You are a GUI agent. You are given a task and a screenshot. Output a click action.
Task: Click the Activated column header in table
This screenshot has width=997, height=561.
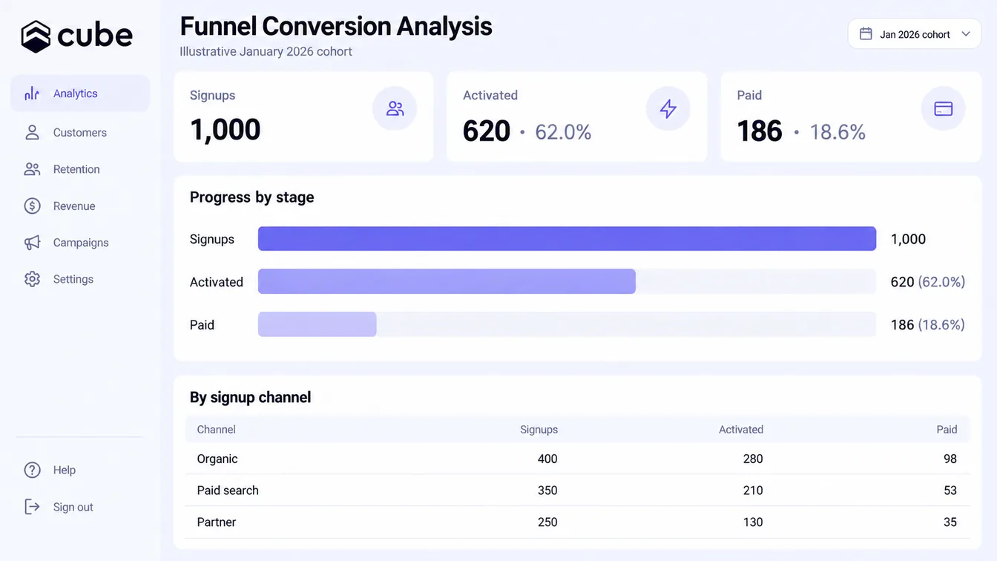tap(741, 430)
